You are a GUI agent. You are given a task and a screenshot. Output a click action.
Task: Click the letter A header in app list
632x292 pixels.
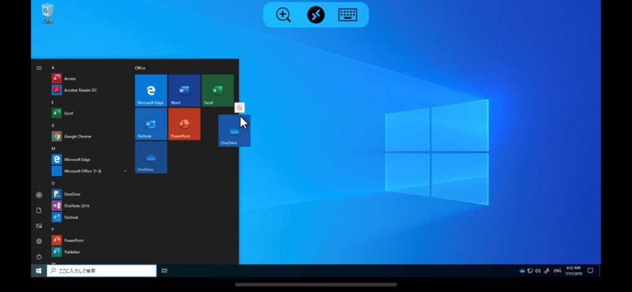coord(53,68)
